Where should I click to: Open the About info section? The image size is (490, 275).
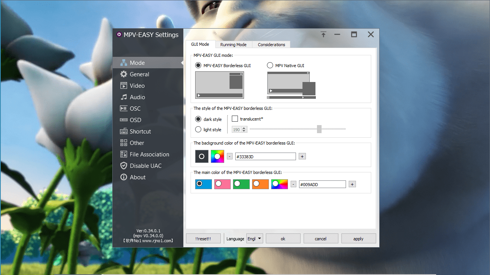point(148,177)
